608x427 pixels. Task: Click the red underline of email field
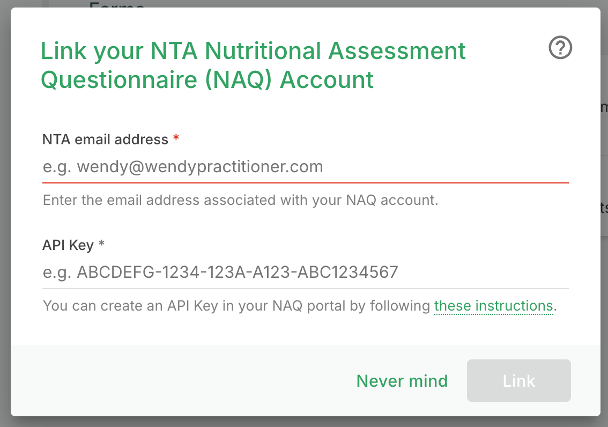point(305,182)
